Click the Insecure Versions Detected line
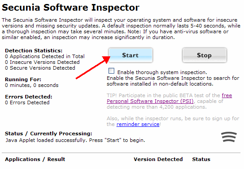 point(42,62)
